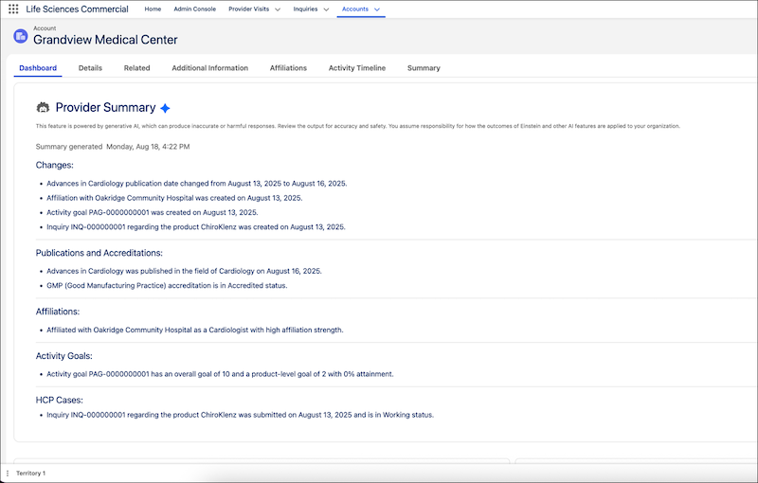The image size is (758, 483).
Task: Open Territory 1 in the utility bar
Action: pos(30,474)
